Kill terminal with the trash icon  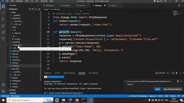point(177,73)
